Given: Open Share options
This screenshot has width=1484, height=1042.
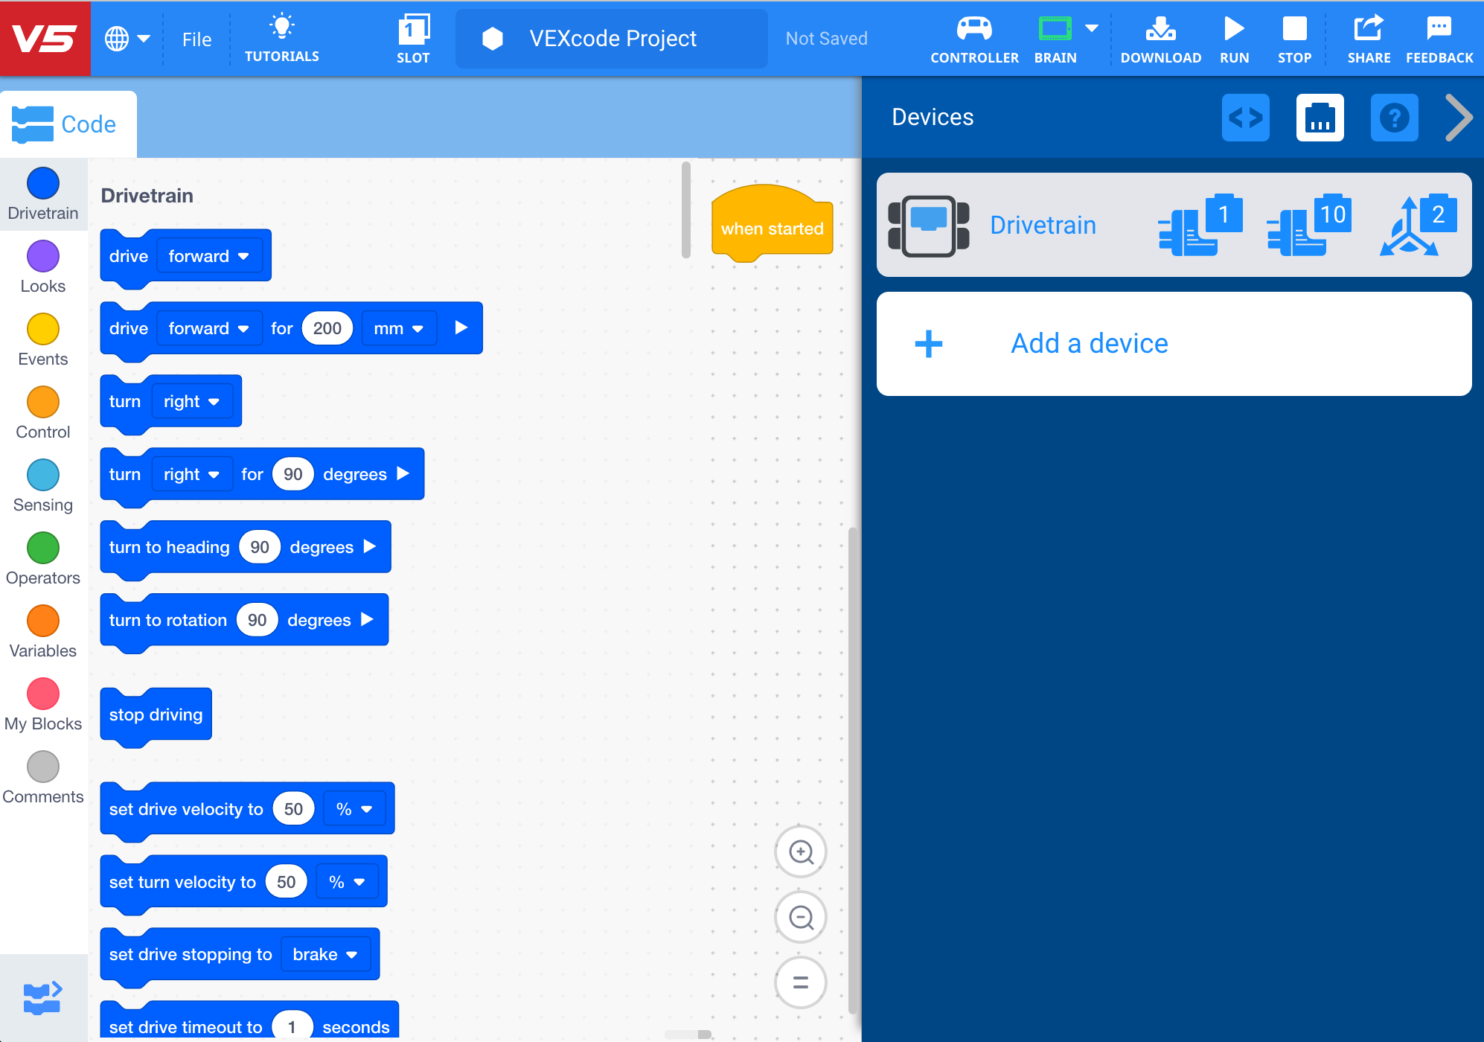Looking at the screenshot, I should (x=1369, y=37).
